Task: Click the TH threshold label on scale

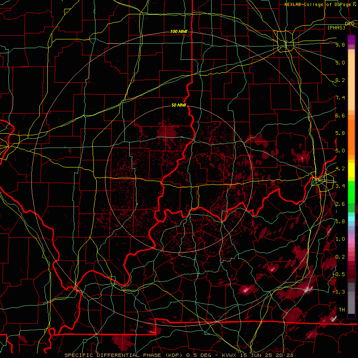Action: coord(342,310)
